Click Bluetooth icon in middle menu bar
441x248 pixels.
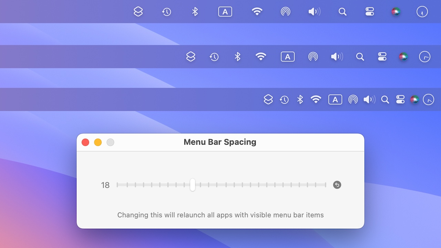(x=237, y=56)
